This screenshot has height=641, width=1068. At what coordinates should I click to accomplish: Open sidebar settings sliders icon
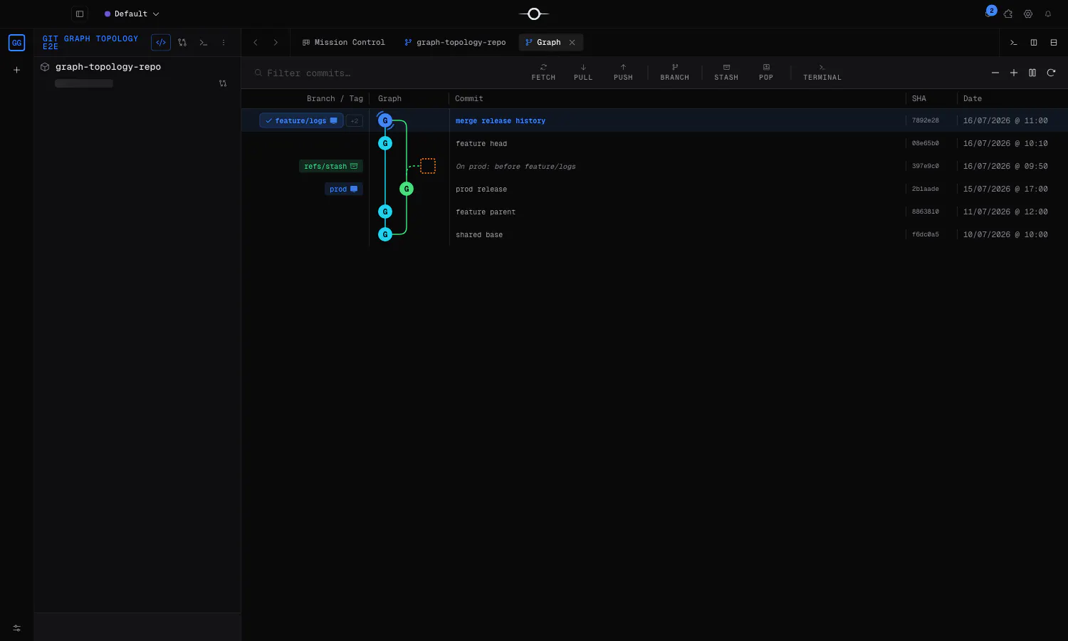pos(17,628)
